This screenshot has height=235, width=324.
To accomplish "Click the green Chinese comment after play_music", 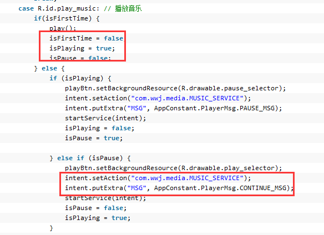I will [128, 8].
